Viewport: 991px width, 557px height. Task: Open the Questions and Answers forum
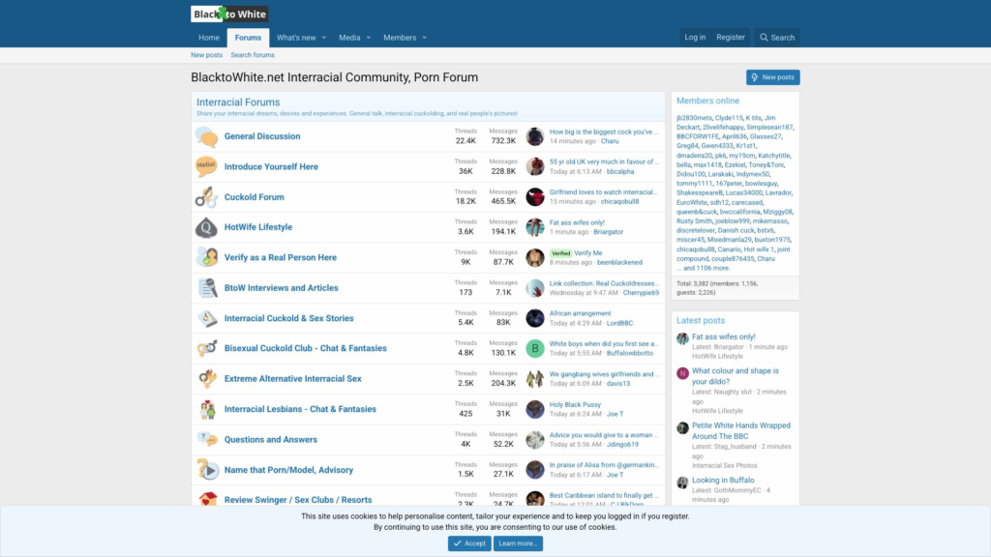point(271,440)
